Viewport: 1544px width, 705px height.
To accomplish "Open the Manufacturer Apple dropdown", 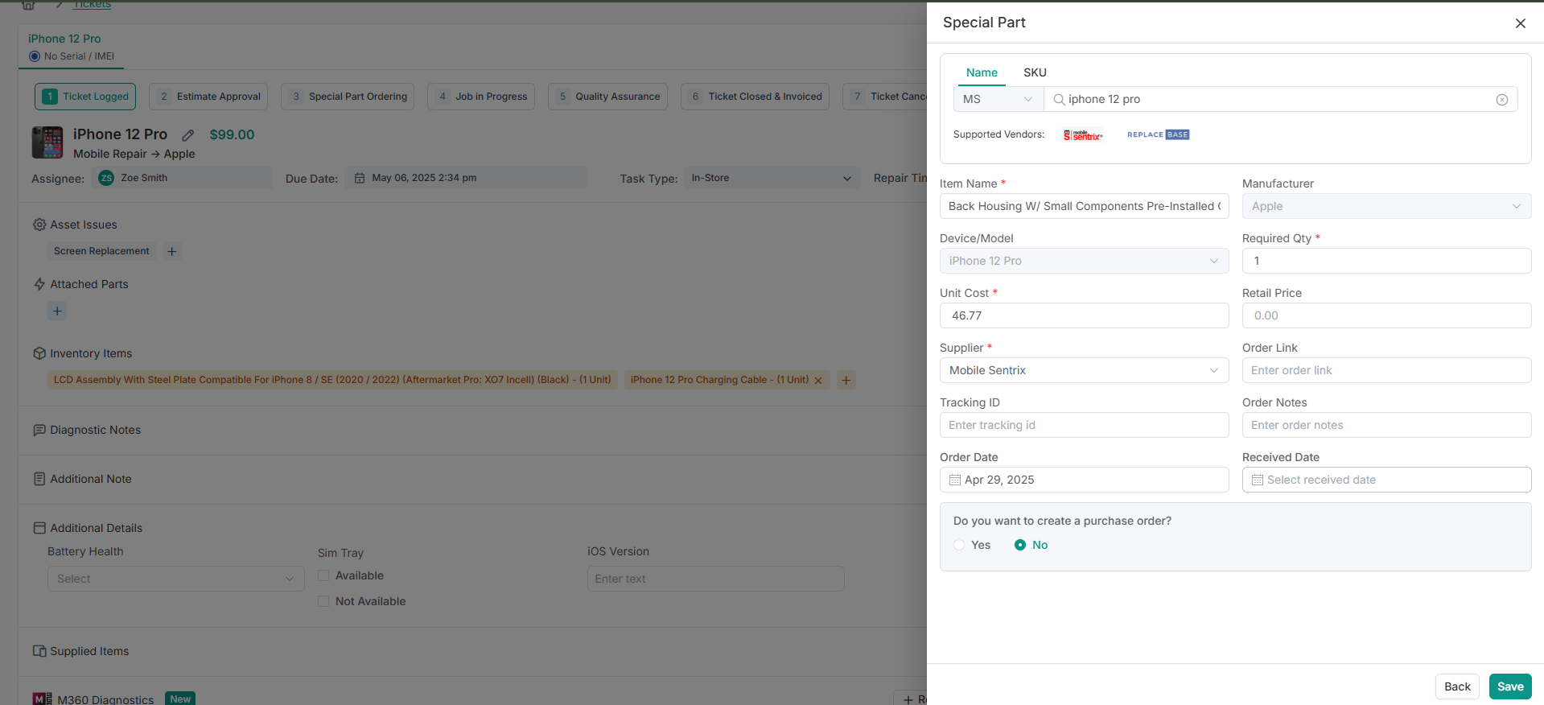I will (x=1386, y=206).
